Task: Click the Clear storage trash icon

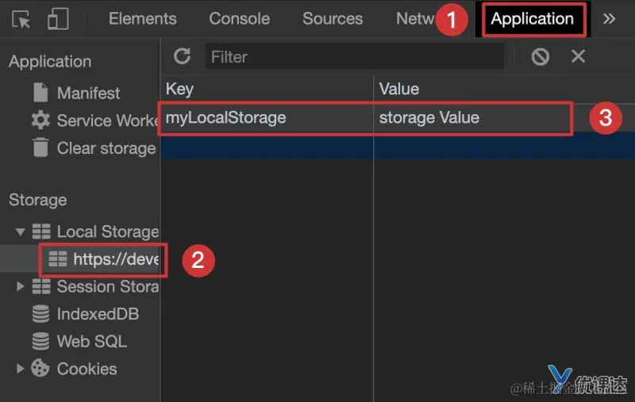Action: pyautogui.click(x=40, y=148)
